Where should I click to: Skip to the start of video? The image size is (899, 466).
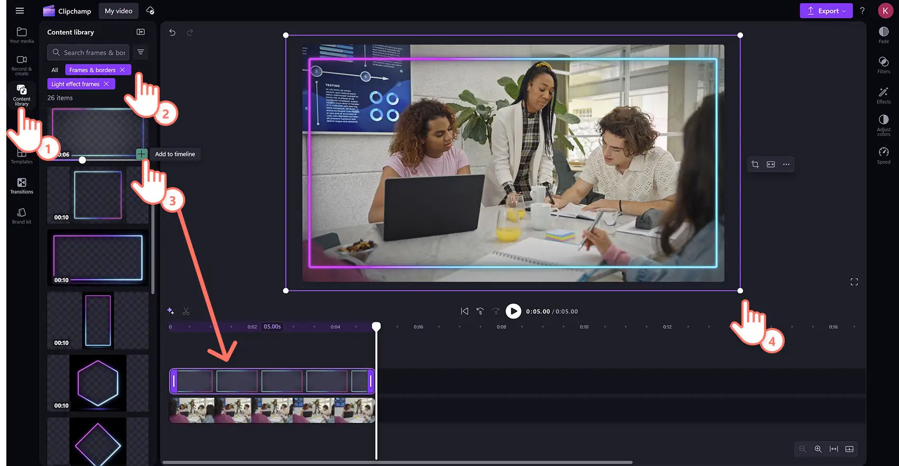pyautogui.click(x=465, y=312)
